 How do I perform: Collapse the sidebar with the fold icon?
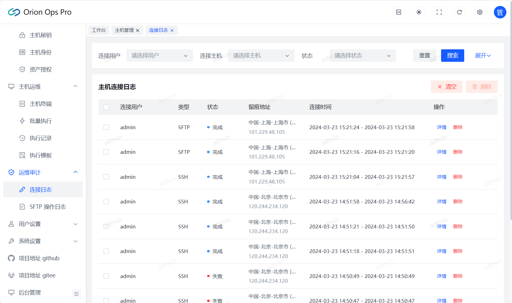(x=77, y=294)
